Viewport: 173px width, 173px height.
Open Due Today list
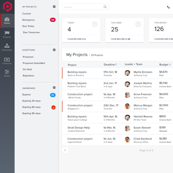[28, 26]
